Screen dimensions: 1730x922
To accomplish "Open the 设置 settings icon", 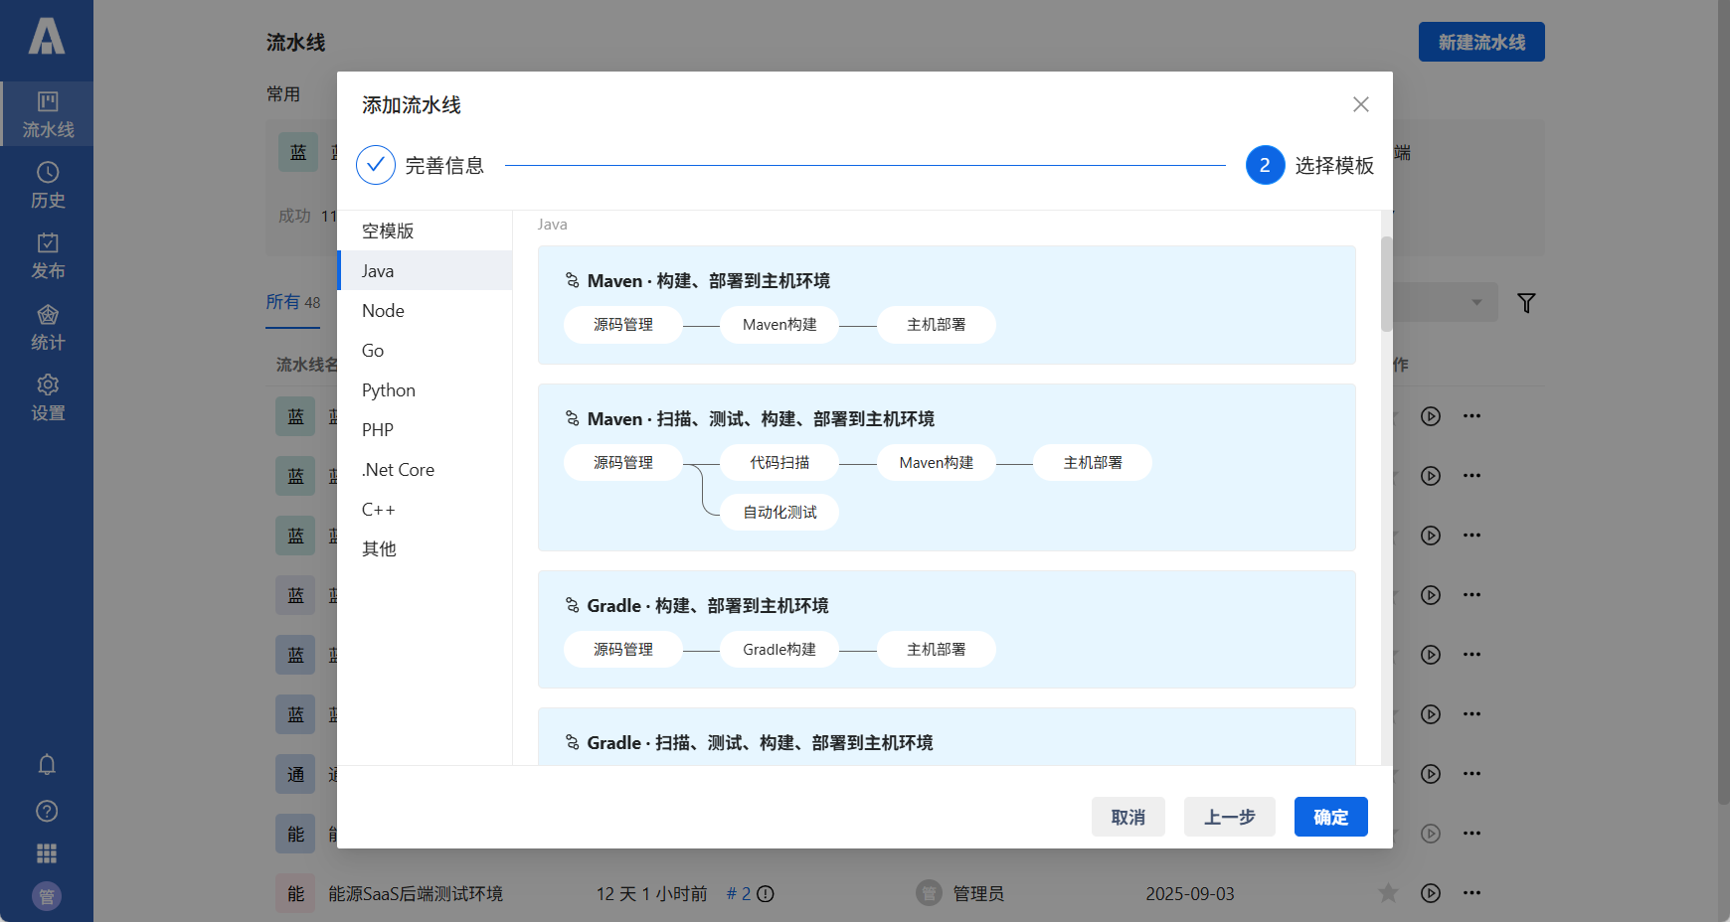I will coord(47,396).
